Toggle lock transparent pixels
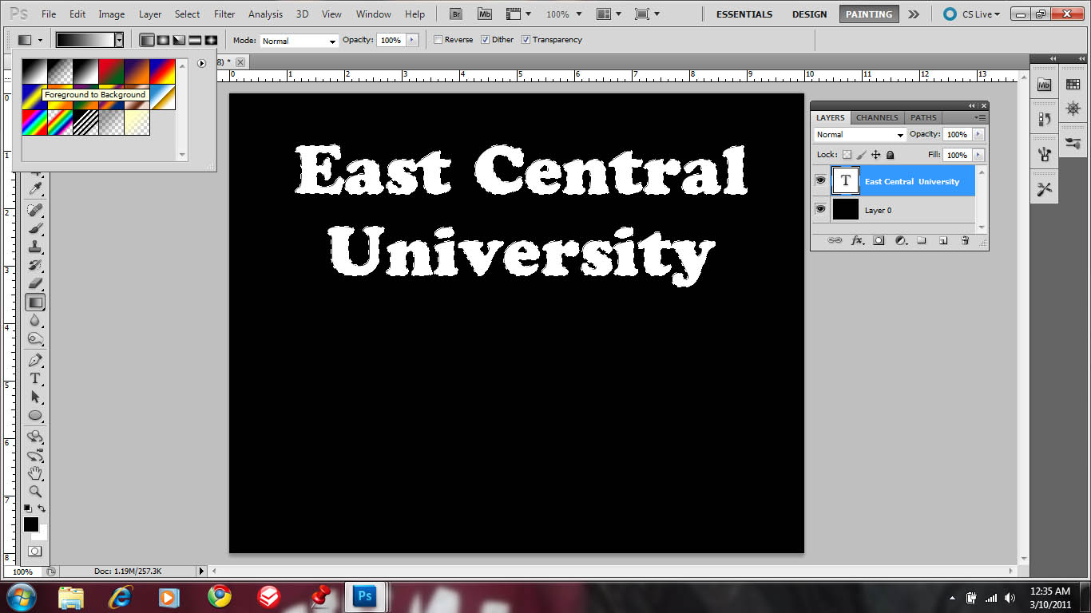The height and width of the screenshot is (613, 1091). click(847, 155)
